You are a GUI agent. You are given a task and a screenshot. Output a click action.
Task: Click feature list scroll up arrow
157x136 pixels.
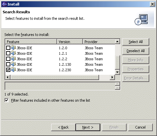click(118, 41)
